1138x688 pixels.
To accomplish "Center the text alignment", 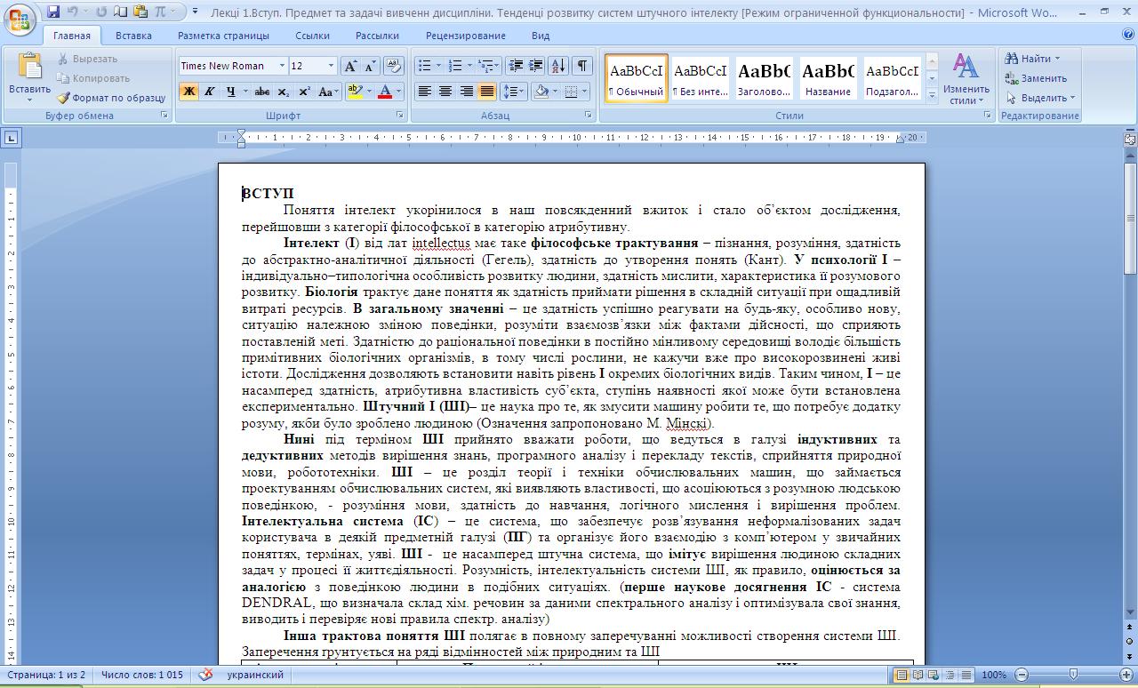I will coord(445,92).
